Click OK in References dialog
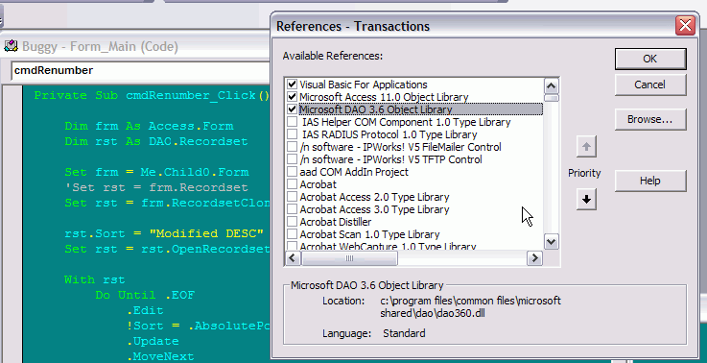The height and width of the screenshot is (363, 707). coord(650,59)
